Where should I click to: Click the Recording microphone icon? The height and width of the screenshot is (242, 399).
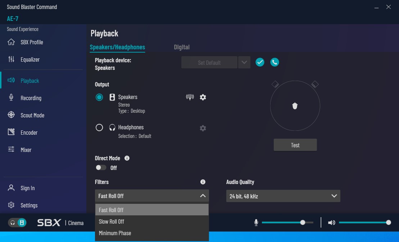[x=11, y=98]
